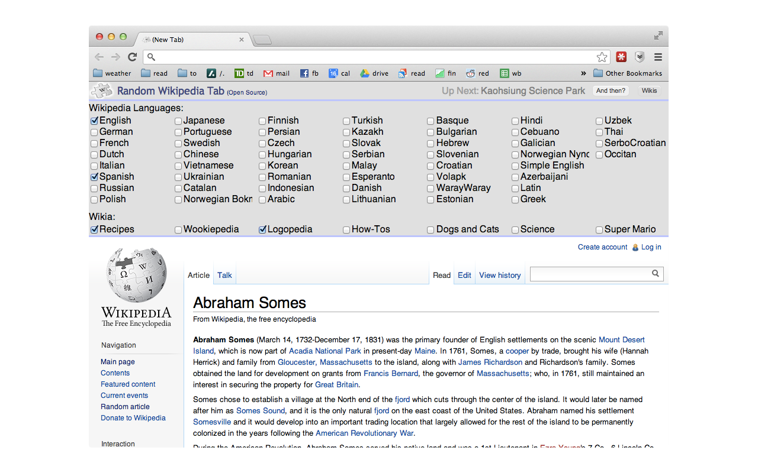The image size is (758, 473).
Task: Click the Create account link
Action: pyautogui.click(x=602, y=247)
